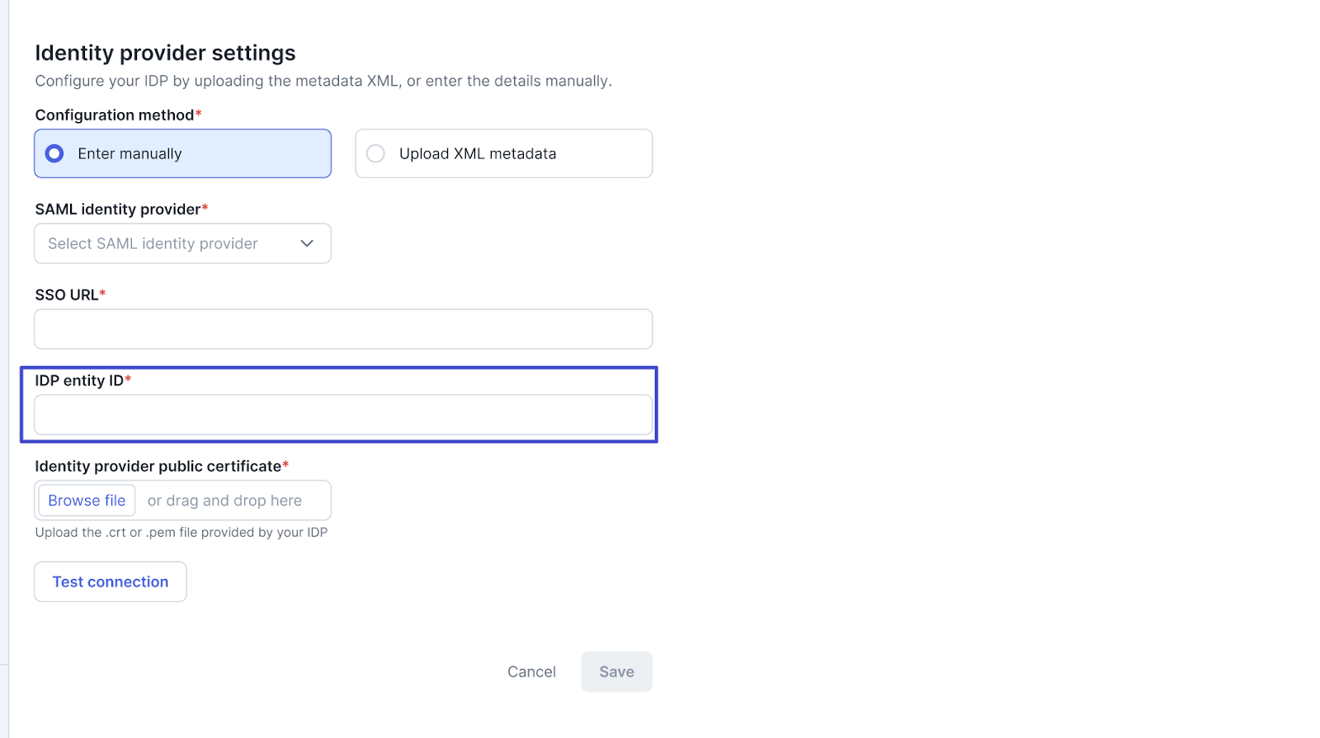Click the "Identity provider settings" heading
This screenshot has height=738, width=1320.
tap(165, 53)
